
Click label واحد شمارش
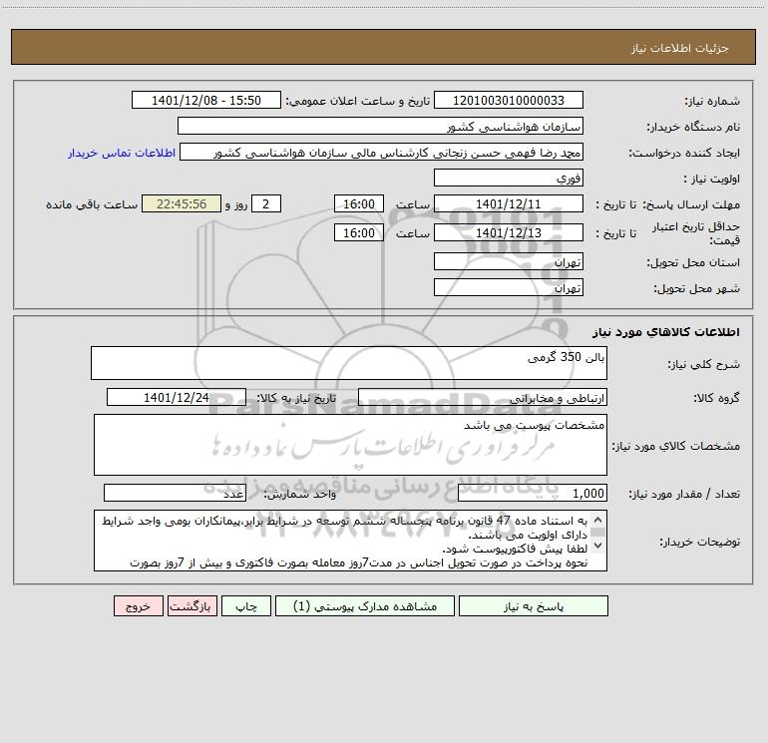point(300,494)
